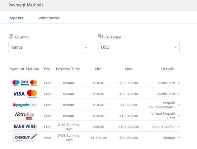Choose the AstroPay Card logo

[25, 116]
